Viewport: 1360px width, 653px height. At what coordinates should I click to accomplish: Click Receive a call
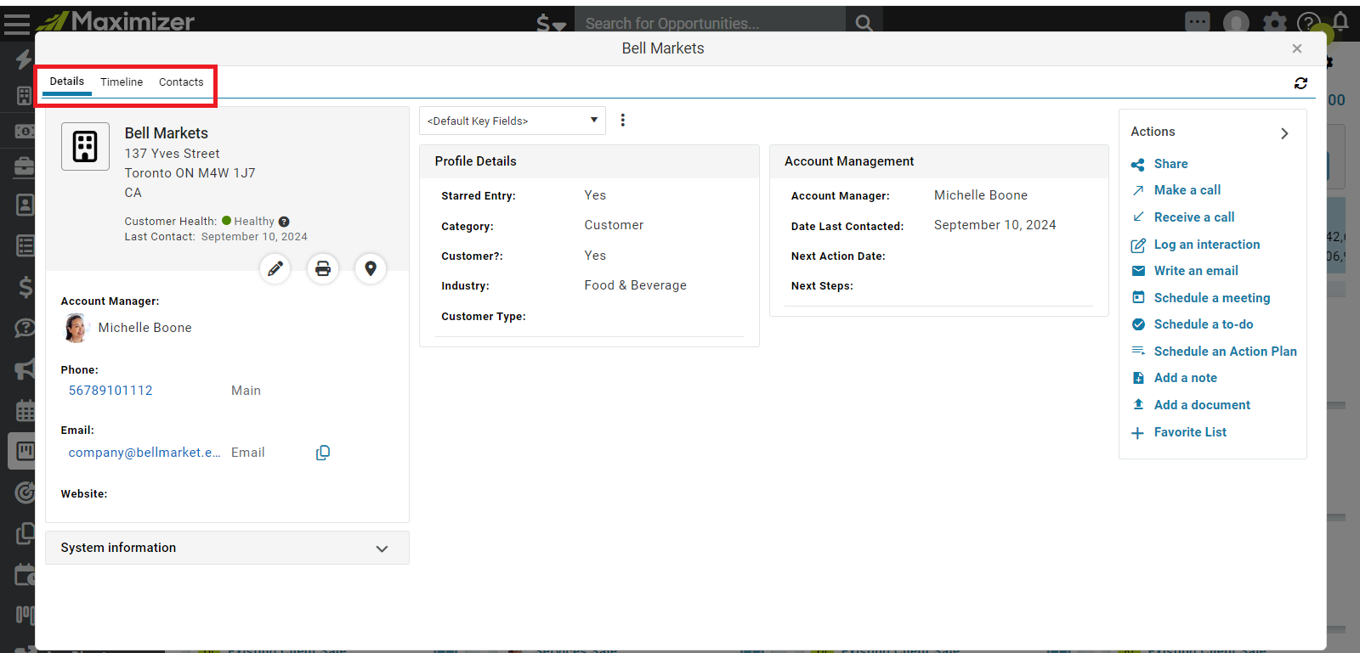(1193, 217)
